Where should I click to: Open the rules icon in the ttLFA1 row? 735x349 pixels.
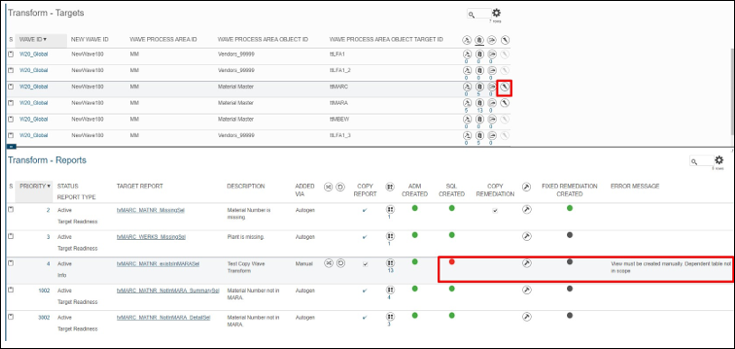click(x=467, y=54)
